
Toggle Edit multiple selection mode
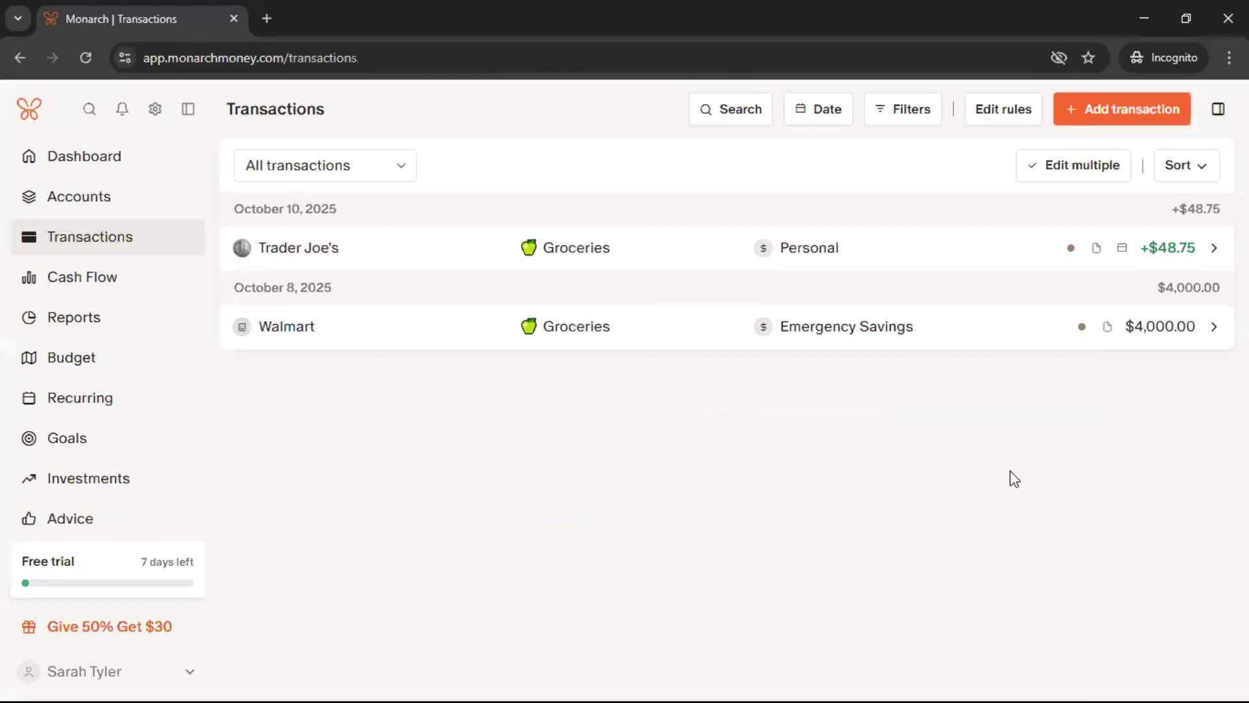point(1073,165)
